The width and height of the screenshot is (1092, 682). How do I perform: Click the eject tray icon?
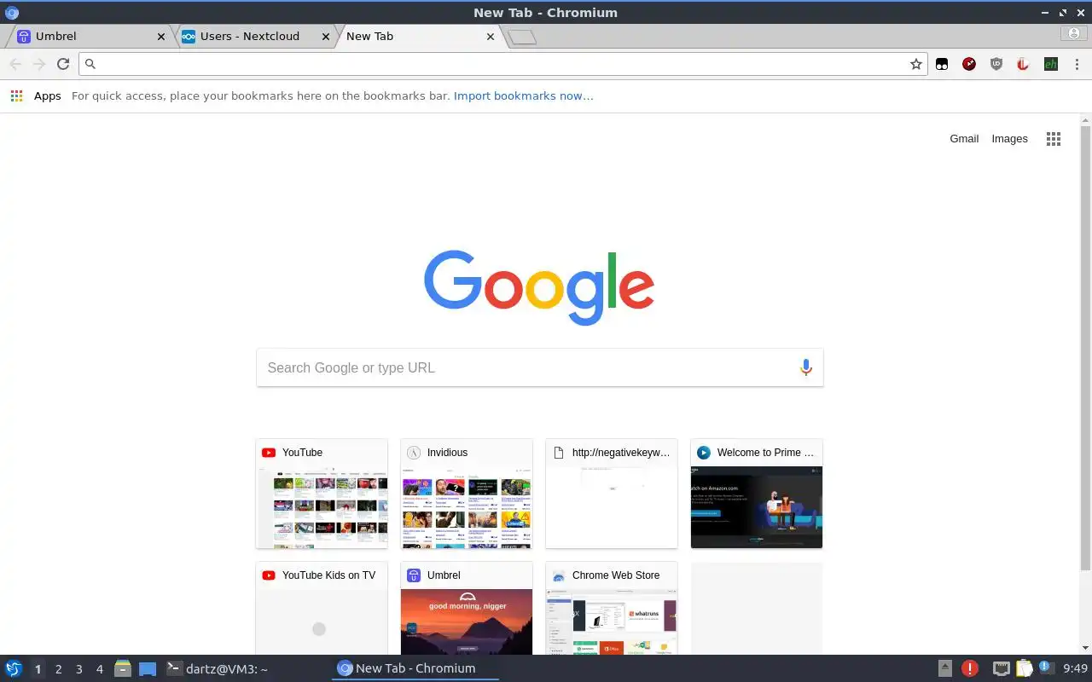coord(944,668)
